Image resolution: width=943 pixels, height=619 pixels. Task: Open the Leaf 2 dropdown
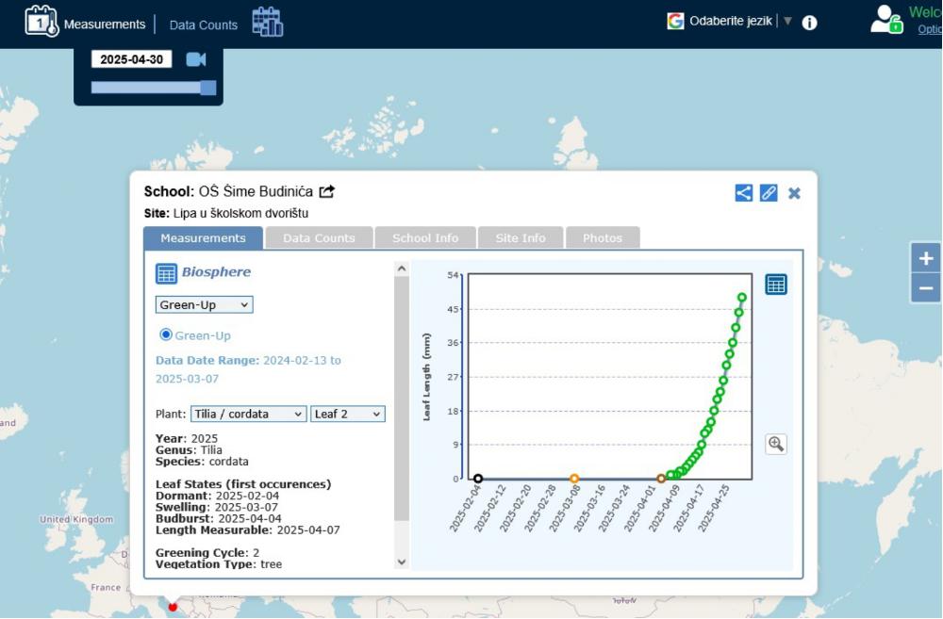[347, 414]
